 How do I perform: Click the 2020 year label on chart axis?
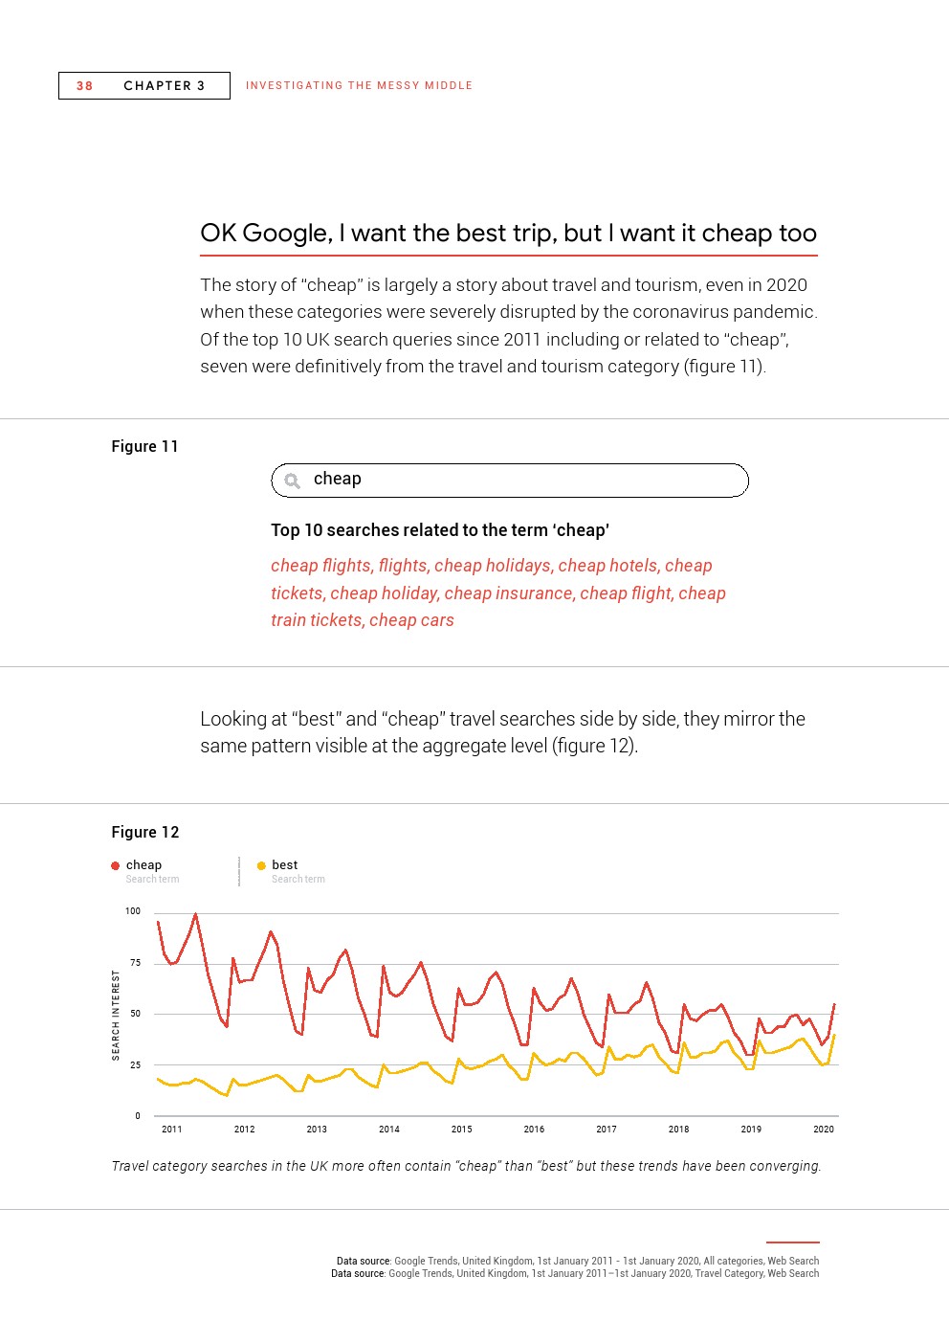coord(824,1130)
